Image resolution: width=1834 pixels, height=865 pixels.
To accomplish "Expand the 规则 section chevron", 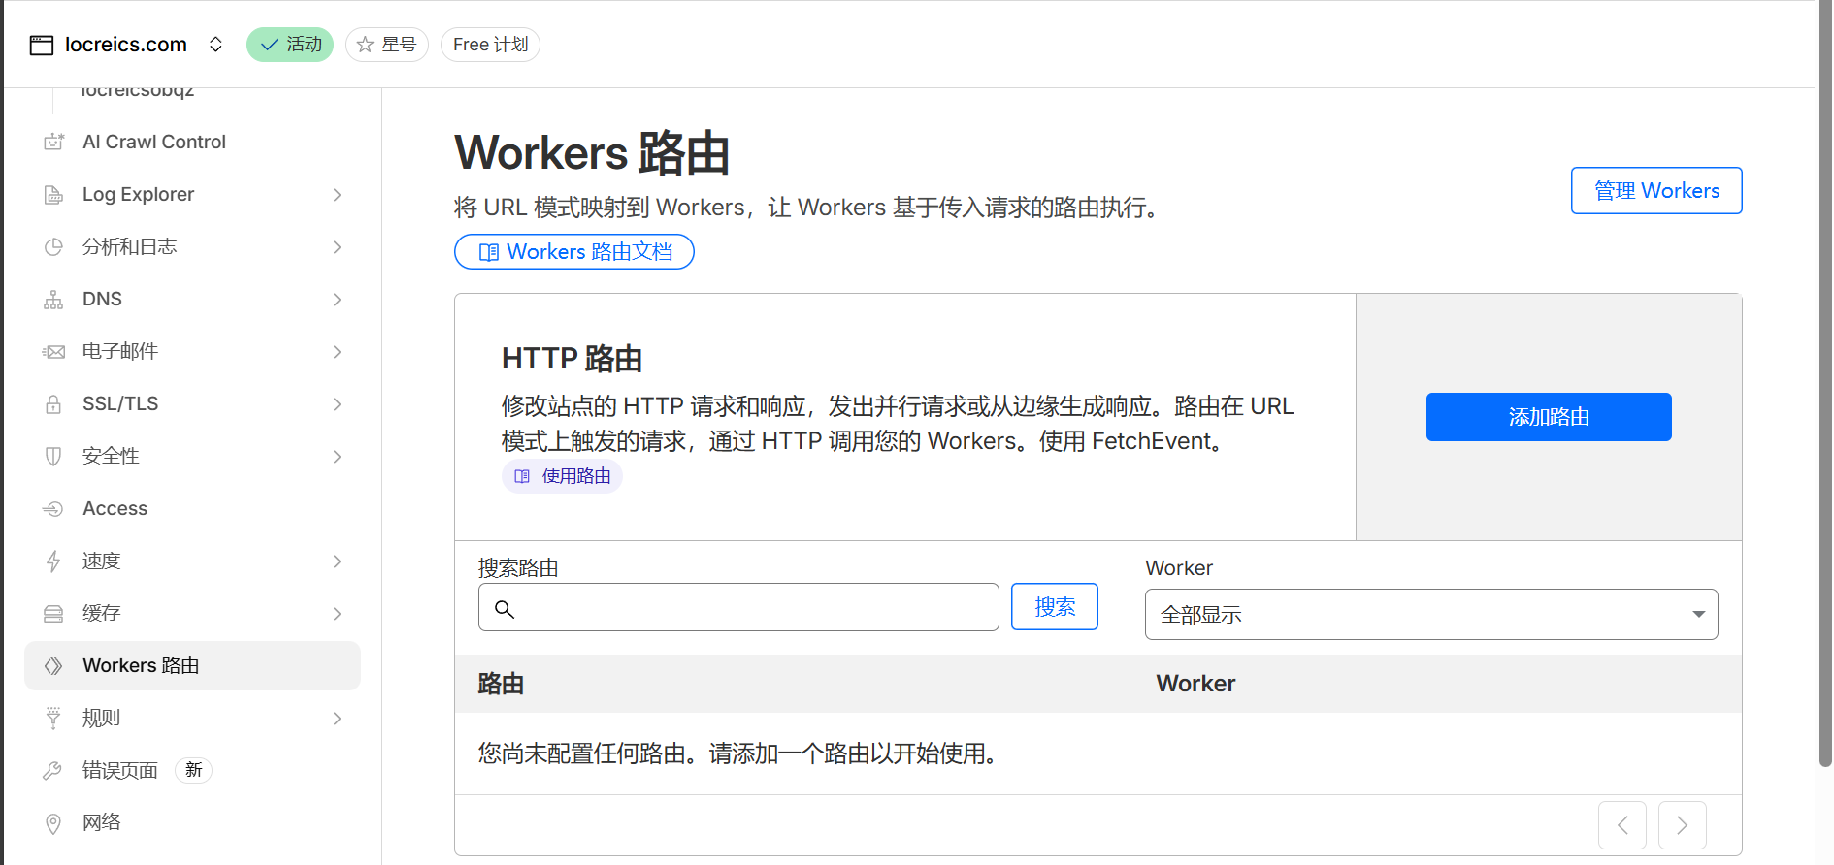I will (x=337, y=719).
